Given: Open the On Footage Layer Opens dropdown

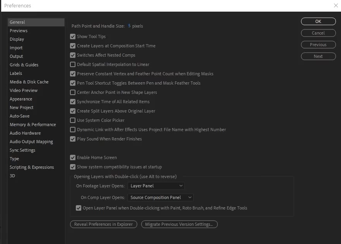Looking at the screenshot, I should click(156, 186).
